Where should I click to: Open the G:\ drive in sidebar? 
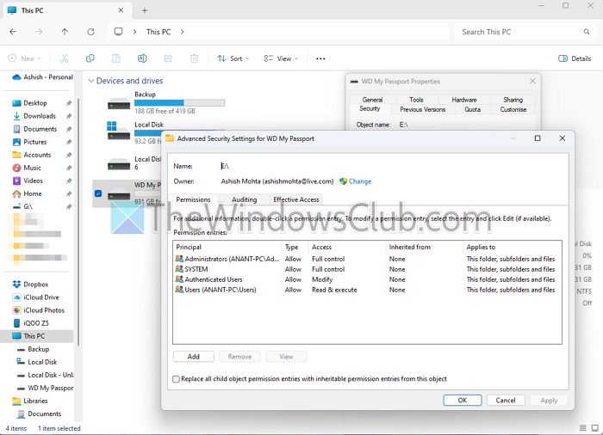point(22,206)
